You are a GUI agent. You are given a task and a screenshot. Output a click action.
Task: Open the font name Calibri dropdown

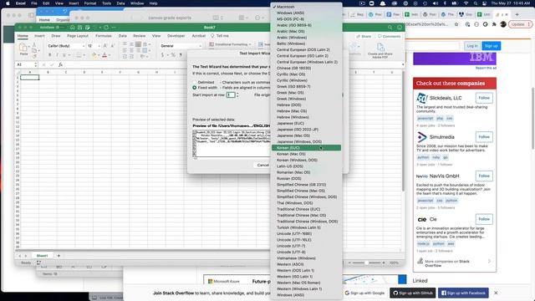pos(84,46)
